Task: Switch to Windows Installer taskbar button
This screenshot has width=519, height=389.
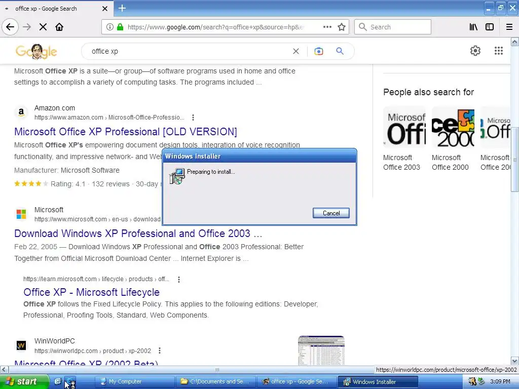Action: coord(377,382)
